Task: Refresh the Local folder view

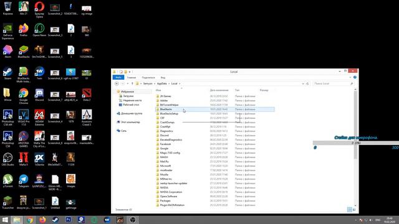Action: pyautogui.click(x=307, y=83)
